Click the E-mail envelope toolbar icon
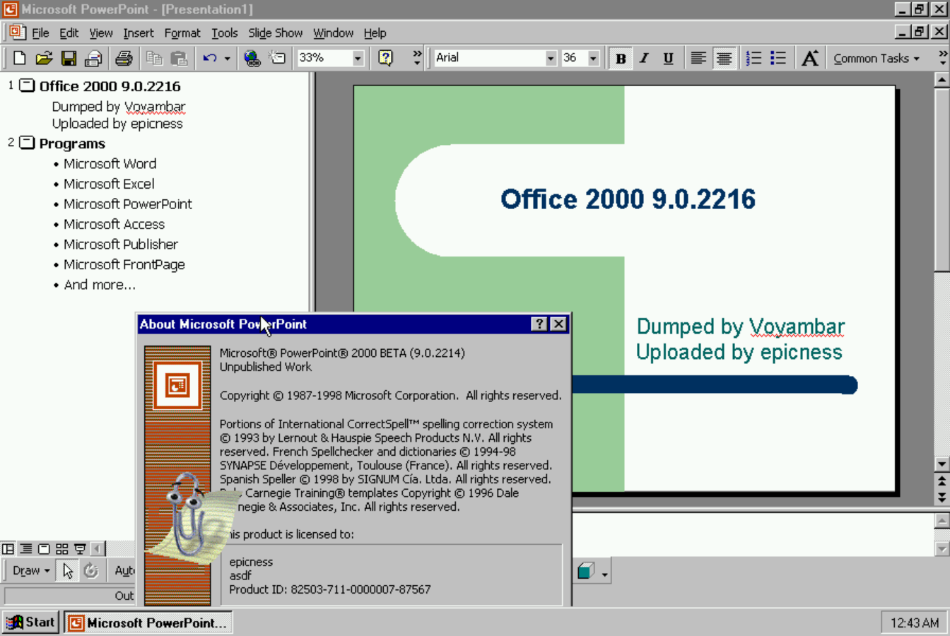The image size is (950, 636). [x=93, y=58]
